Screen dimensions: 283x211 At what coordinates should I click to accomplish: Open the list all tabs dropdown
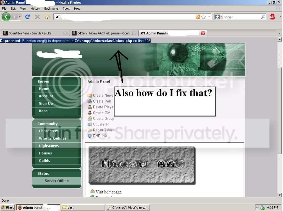(279, 33)
